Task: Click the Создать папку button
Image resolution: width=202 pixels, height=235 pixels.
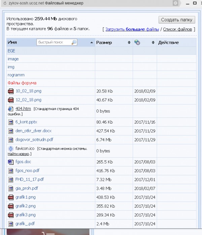Action: pyautogui.click(x=177, y=20)
